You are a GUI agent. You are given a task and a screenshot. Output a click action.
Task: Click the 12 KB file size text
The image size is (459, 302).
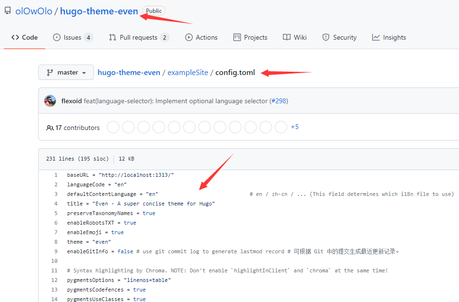click(x=126, y=159)
